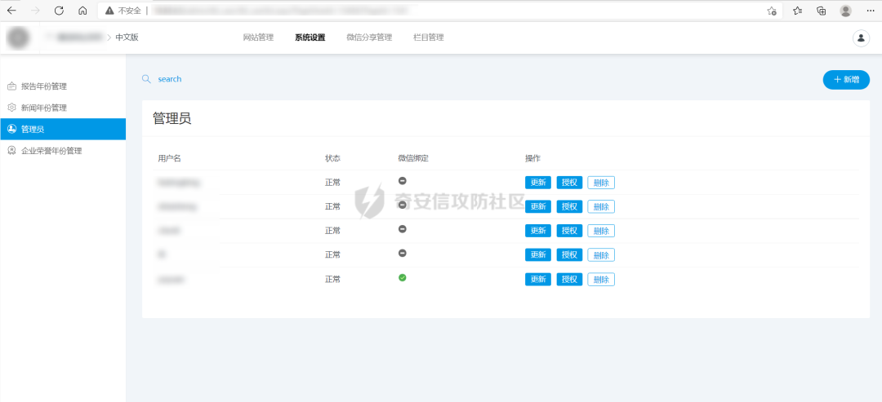Click 授权 in the row with green check
Viewport: 882px width, 402px height.
pos(569,279)
